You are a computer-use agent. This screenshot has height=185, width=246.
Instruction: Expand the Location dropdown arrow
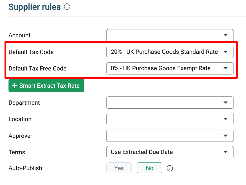[x=226, y=119]
